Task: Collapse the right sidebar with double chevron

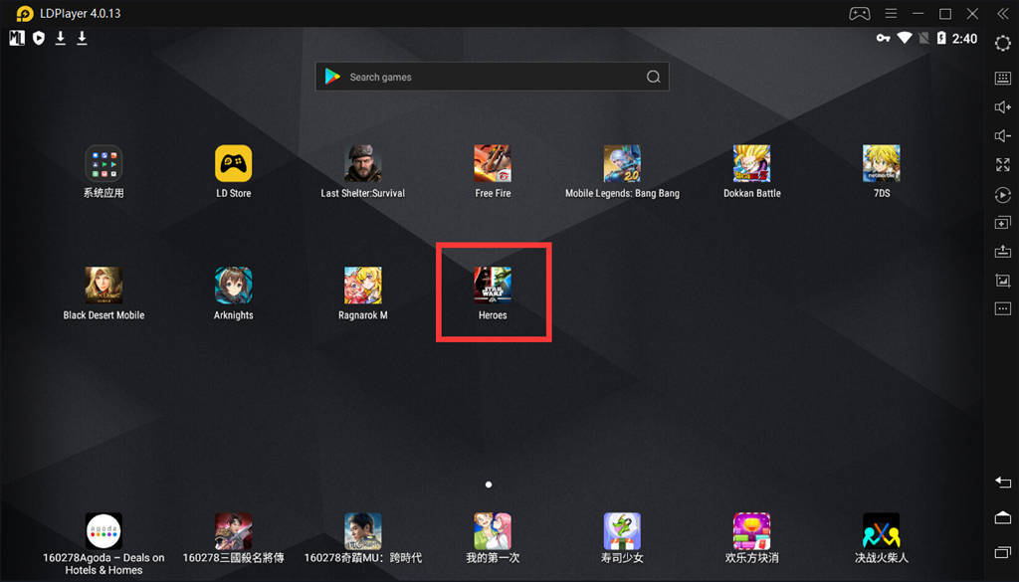Action: [1002, 14]
